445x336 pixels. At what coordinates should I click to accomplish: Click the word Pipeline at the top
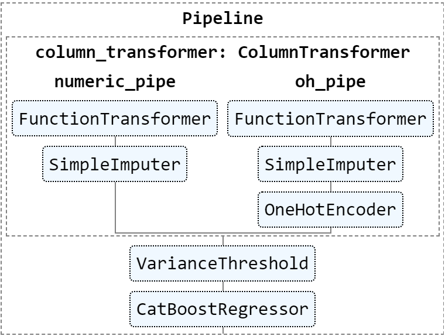[x=222, y=19]
